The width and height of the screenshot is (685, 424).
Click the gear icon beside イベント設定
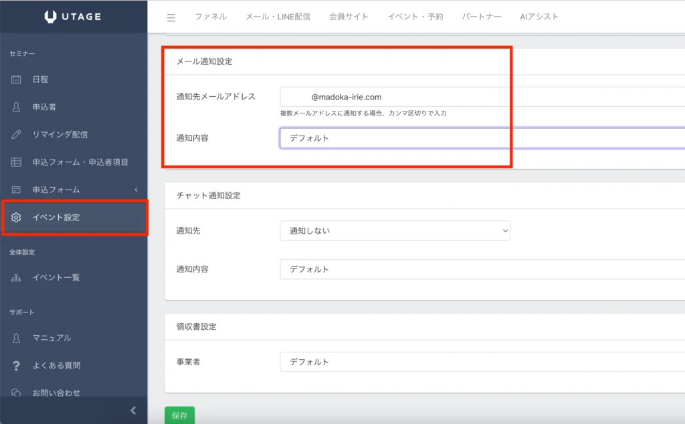coord(16,217)
